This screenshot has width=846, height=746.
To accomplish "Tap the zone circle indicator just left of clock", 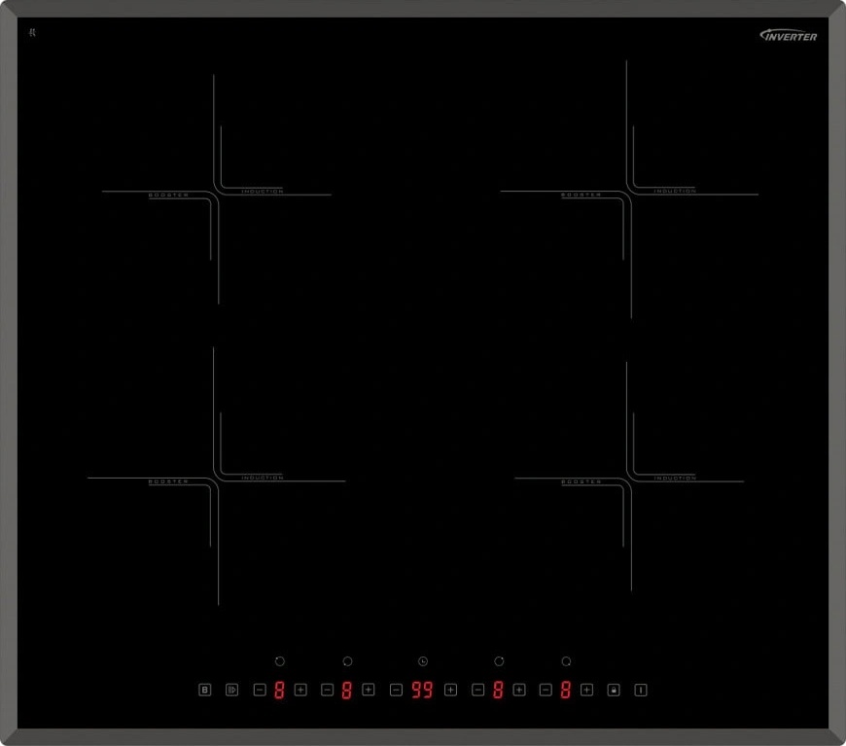I will 347,661.
